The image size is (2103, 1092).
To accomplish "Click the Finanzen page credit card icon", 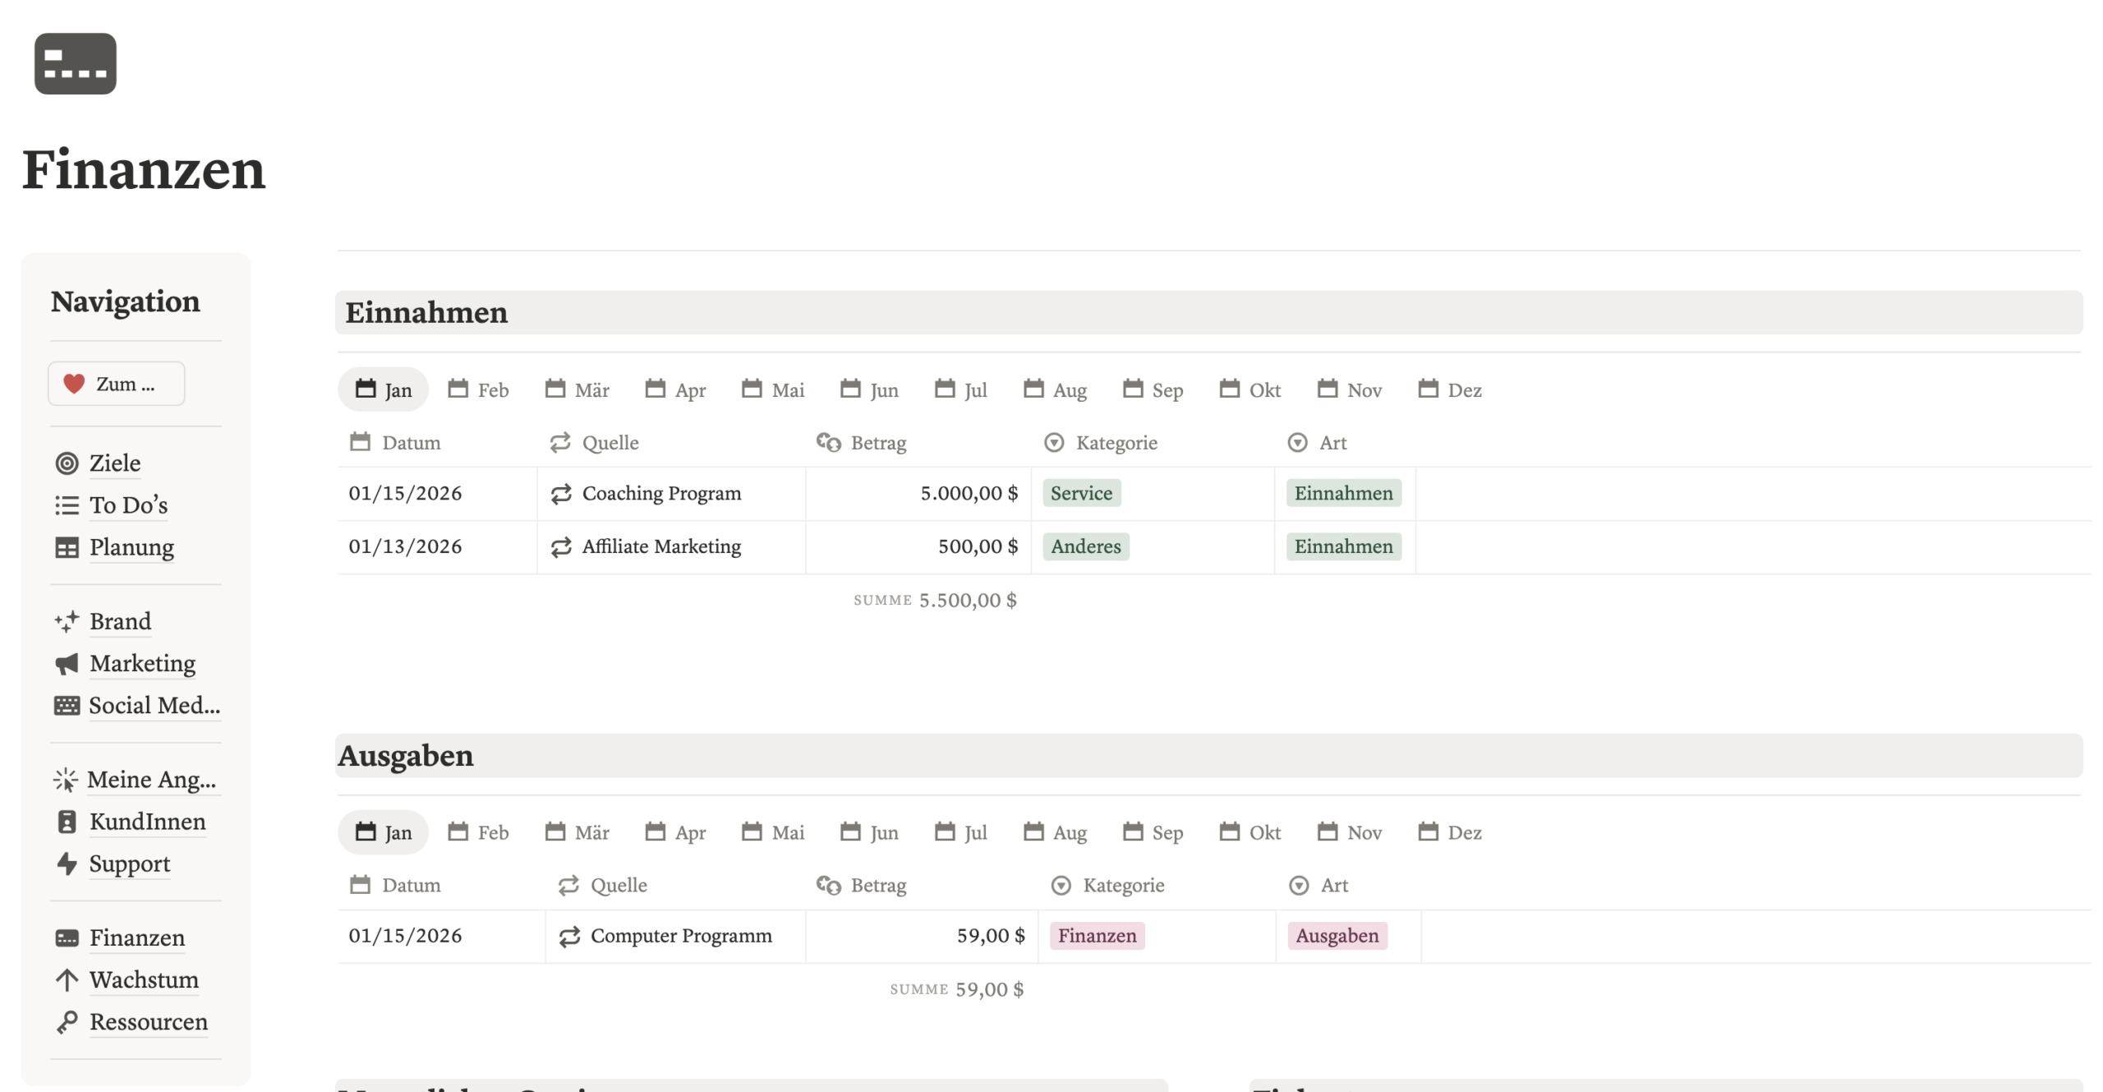I will click(x=75, y=63).
